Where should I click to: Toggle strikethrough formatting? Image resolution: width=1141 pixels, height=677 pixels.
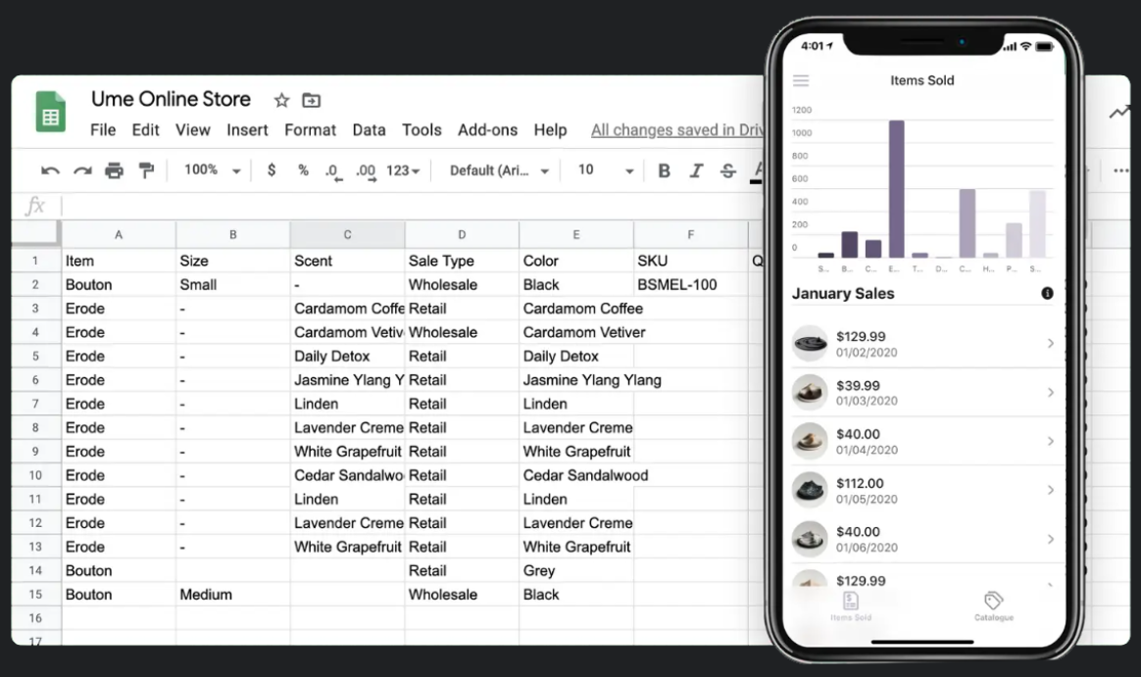[x=727, y=170]
